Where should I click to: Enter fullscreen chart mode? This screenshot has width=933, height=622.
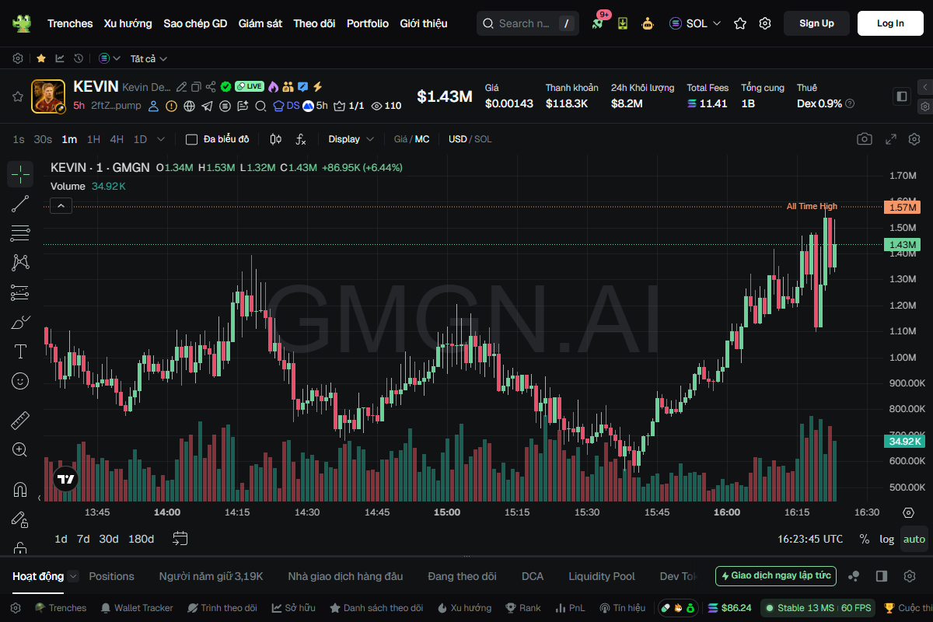(x=891, y=139)
